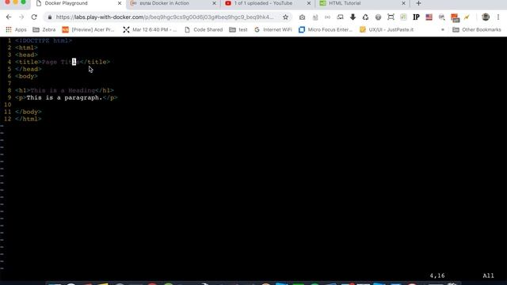Click the title line with Page Title
The height and width of the screenshot is (285, 507).
63,62
